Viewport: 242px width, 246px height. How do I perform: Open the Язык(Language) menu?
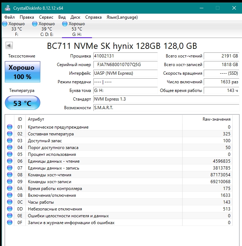pos(122,17)
